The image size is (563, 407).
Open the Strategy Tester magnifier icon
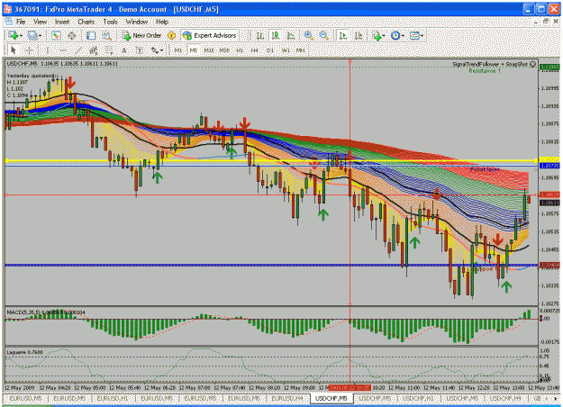107,35
